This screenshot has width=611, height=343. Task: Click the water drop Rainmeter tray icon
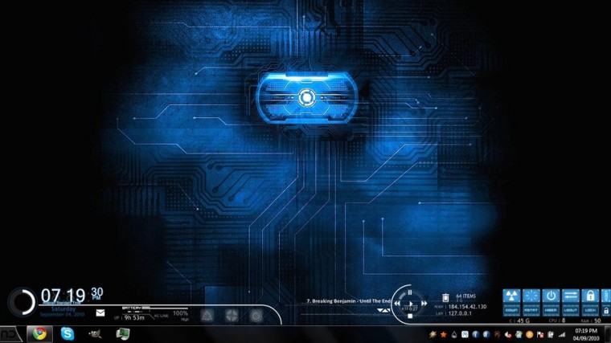[x=454, y=334]
